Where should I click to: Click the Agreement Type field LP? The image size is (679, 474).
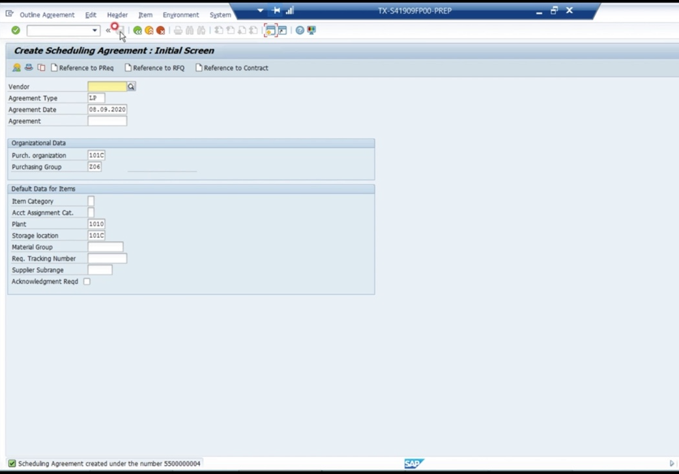[x=96, y=98]
